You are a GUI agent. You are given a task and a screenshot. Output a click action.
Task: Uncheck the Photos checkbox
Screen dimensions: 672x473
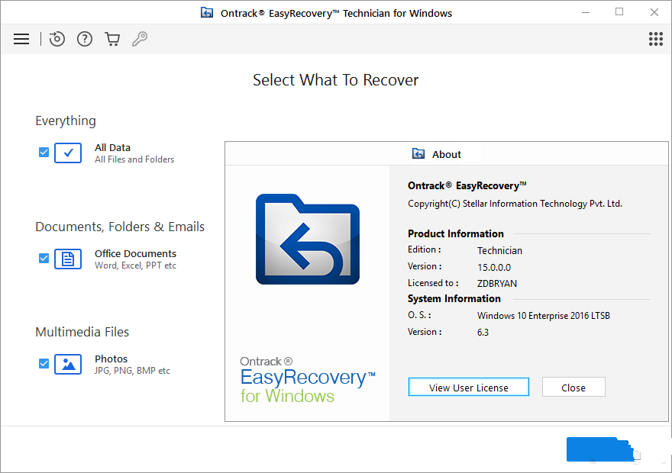[44, 364]
